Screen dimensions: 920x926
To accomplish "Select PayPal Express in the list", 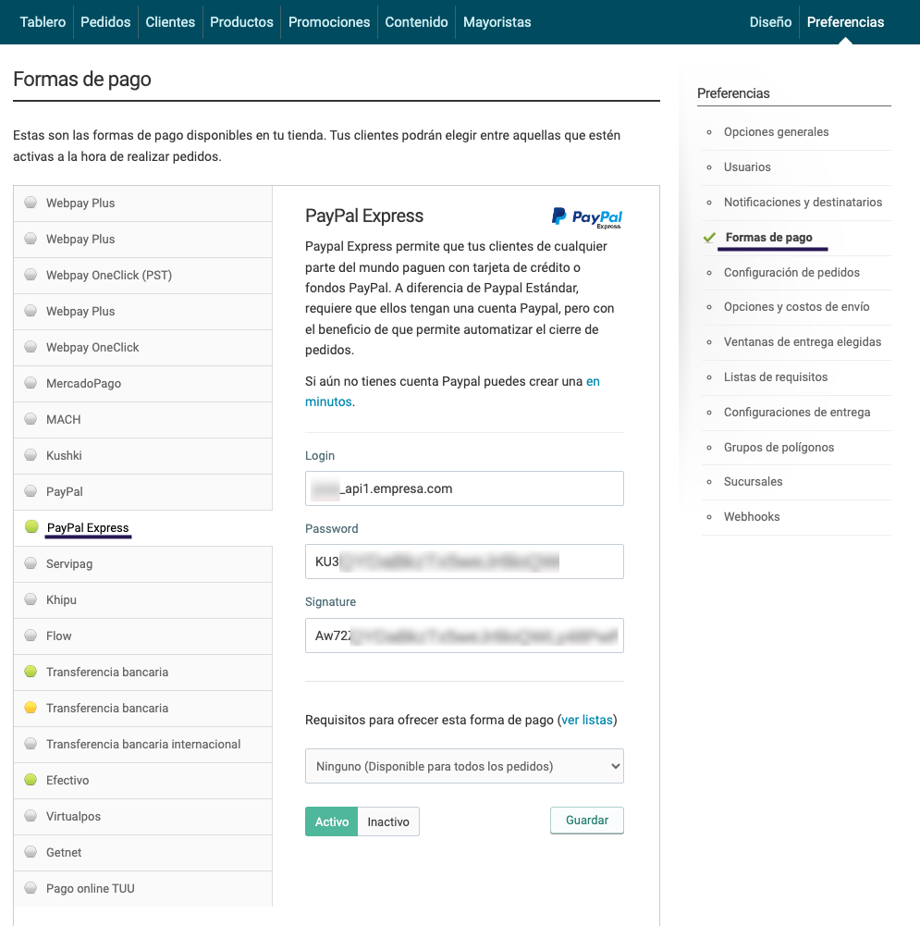I will [x=142, y=527].
